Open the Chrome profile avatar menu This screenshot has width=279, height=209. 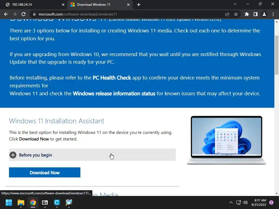click(264, 14)
